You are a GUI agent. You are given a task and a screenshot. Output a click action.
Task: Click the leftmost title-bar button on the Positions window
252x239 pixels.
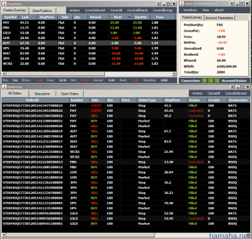pos(158,4)
